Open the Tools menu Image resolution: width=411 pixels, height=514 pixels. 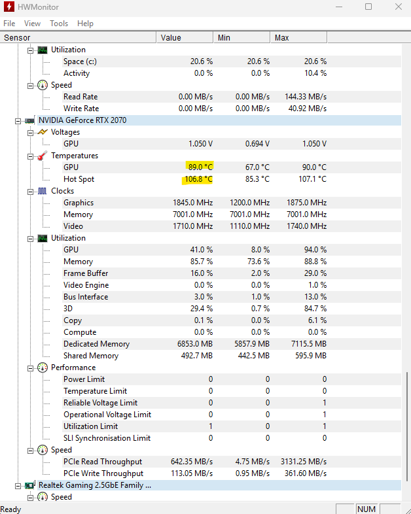(x=59, y=24)
